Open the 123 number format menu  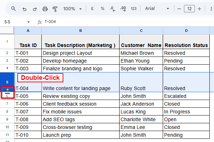click(x=133, y=8)
